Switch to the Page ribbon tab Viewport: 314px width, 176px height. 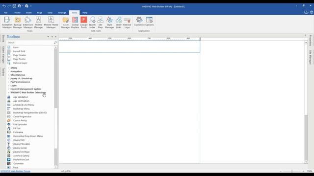[x=39, y=13]
